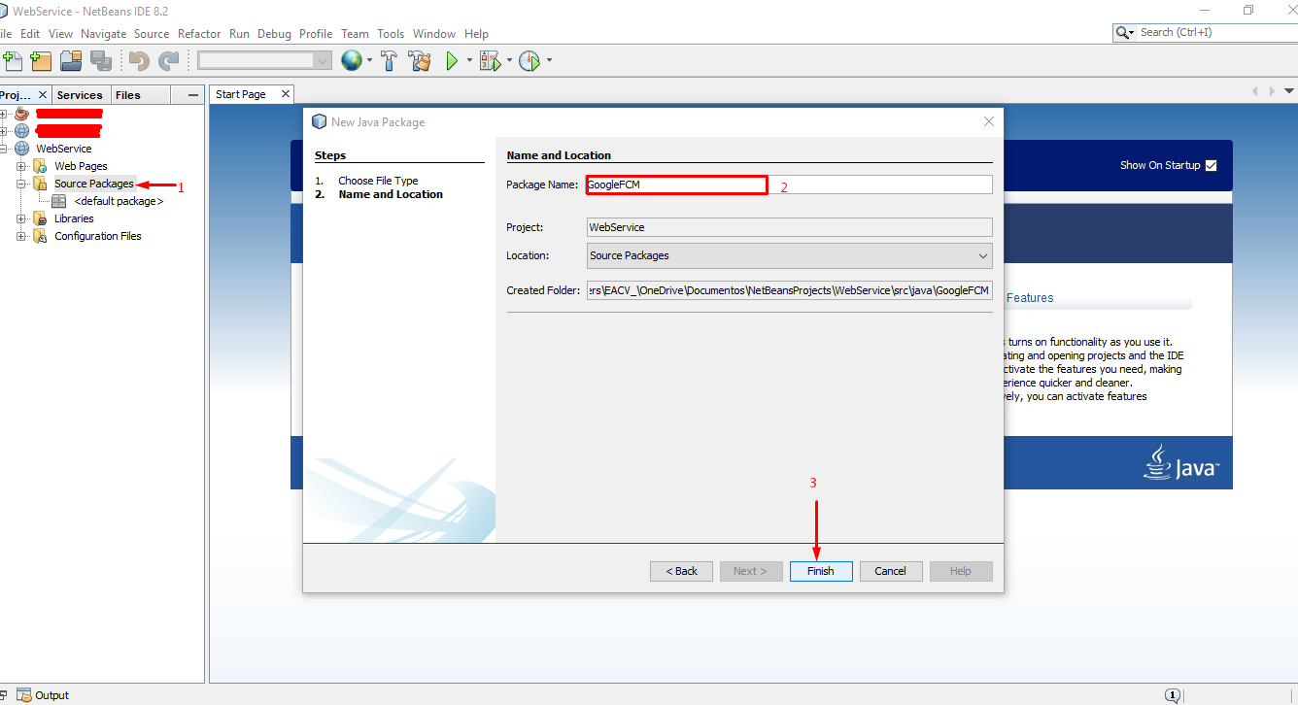1298x705 pixels.
Task: Switch to the Services tab
Action: (80, 95)
